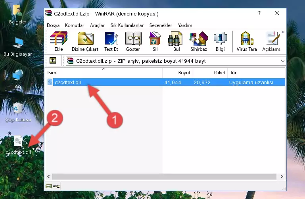The image size is (305, 199).
Task: Click the WinRAR title bar icon
Action: click(x=49, y=13)
